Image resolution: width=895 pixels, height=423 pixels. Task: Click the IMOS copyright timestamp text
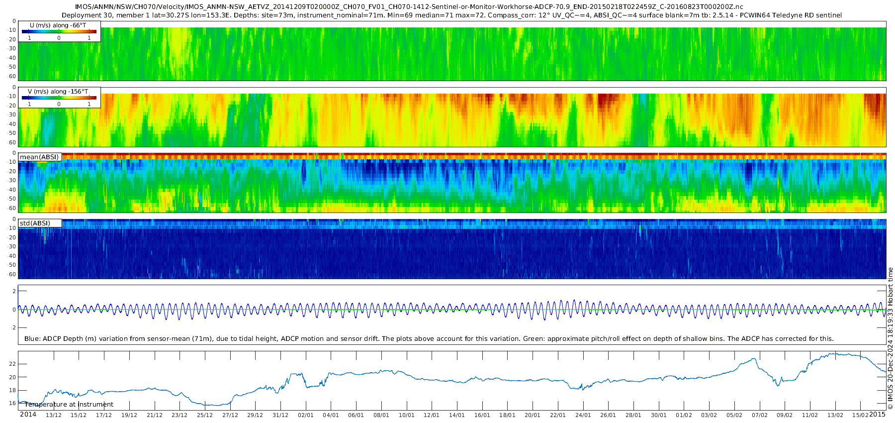(x=890, y=338)
